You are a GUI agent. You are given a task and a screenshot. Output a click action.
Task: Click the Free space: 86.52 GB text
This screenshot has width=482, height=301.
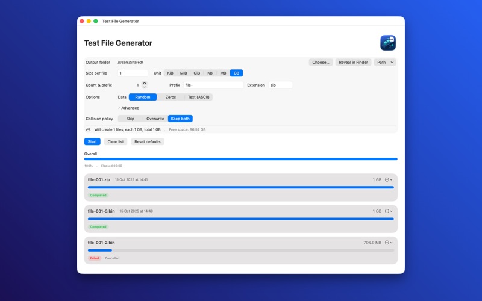pyautogui.click(x=187, y=129)
